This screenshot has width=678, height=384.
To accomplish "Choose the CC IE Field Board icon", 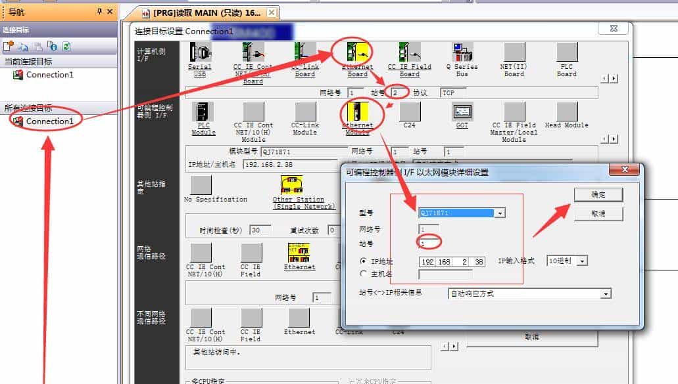I will pos(408,53).
